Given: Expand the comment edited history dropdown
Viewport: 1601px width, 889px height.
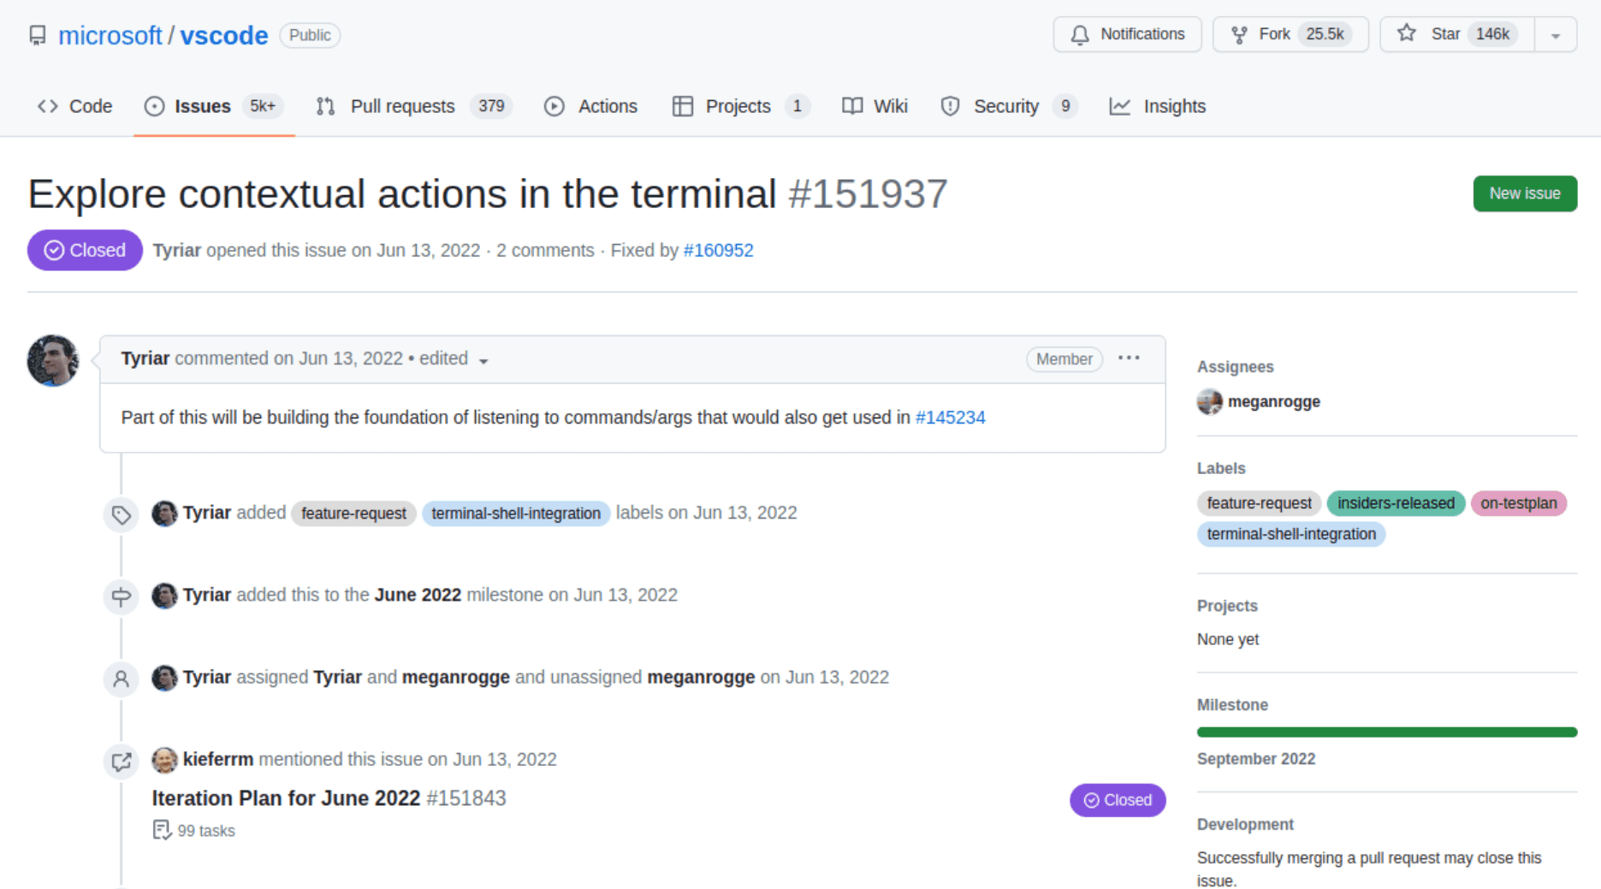Looking at the screenshot, I should [483, 360].
